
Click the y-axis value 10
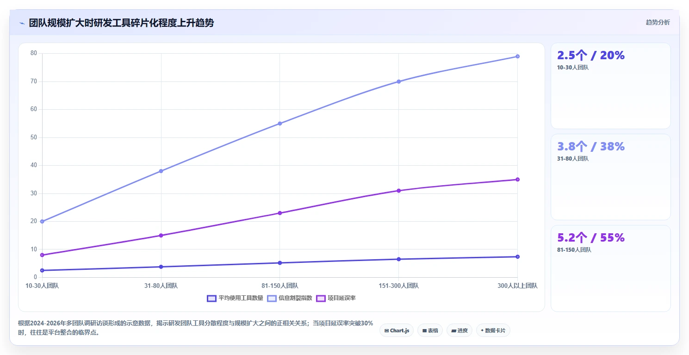(34, 249)
